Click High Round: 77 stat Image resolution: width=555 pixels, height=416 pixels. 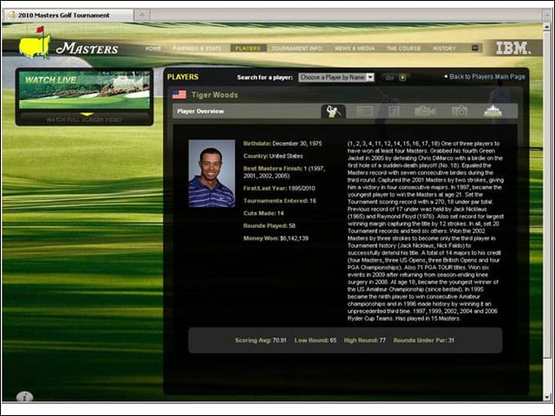[x=364, y=341]
